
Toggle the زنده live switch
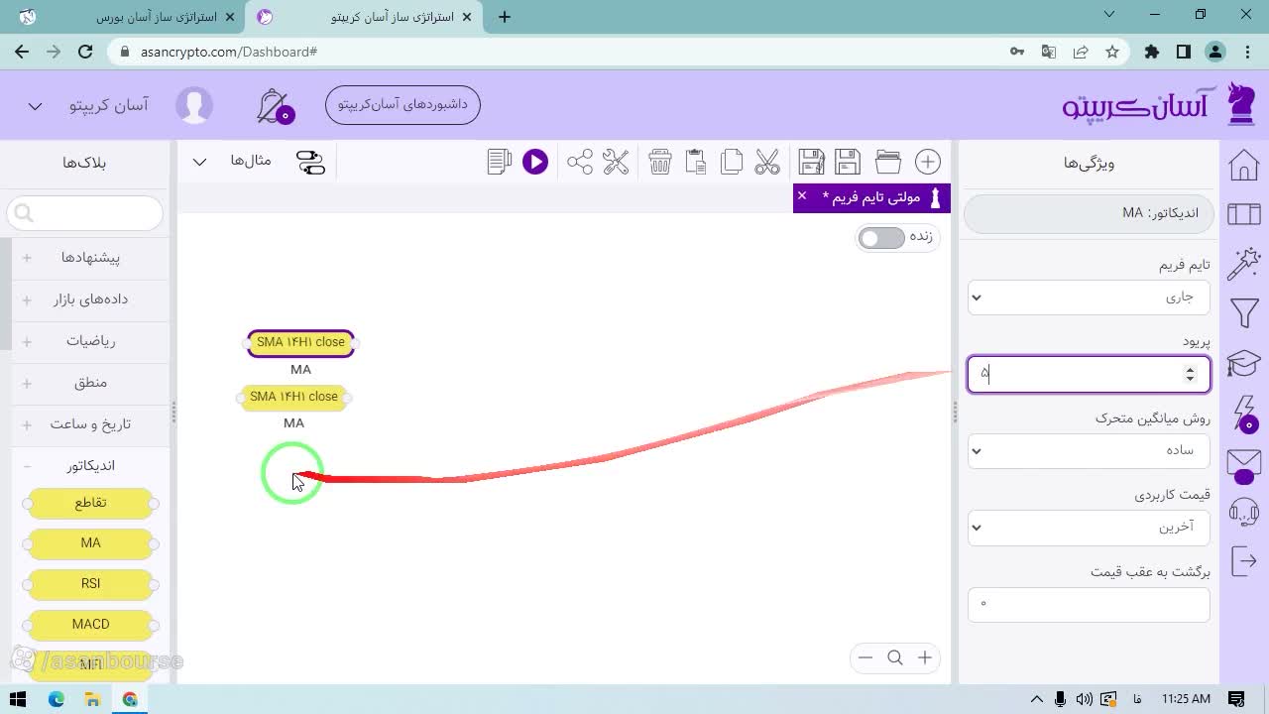click(x=881, y=237)
